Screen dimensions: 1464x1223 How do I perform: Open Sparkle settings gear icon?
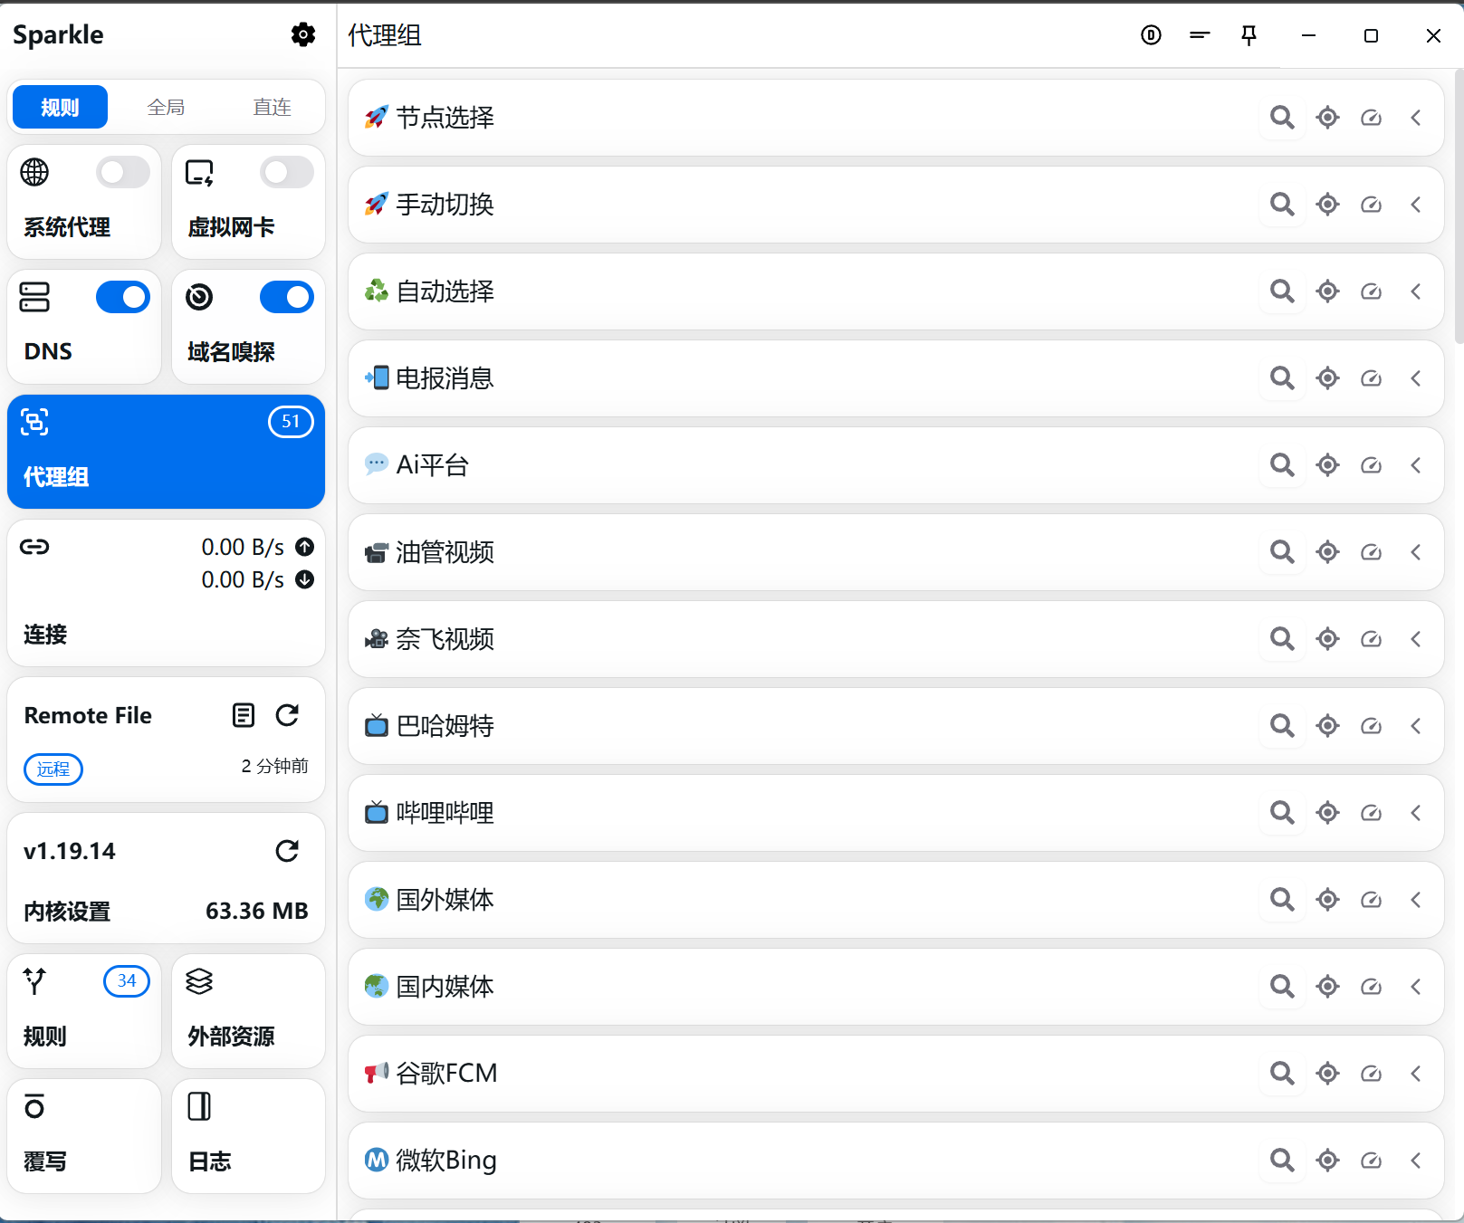(302, 34)
